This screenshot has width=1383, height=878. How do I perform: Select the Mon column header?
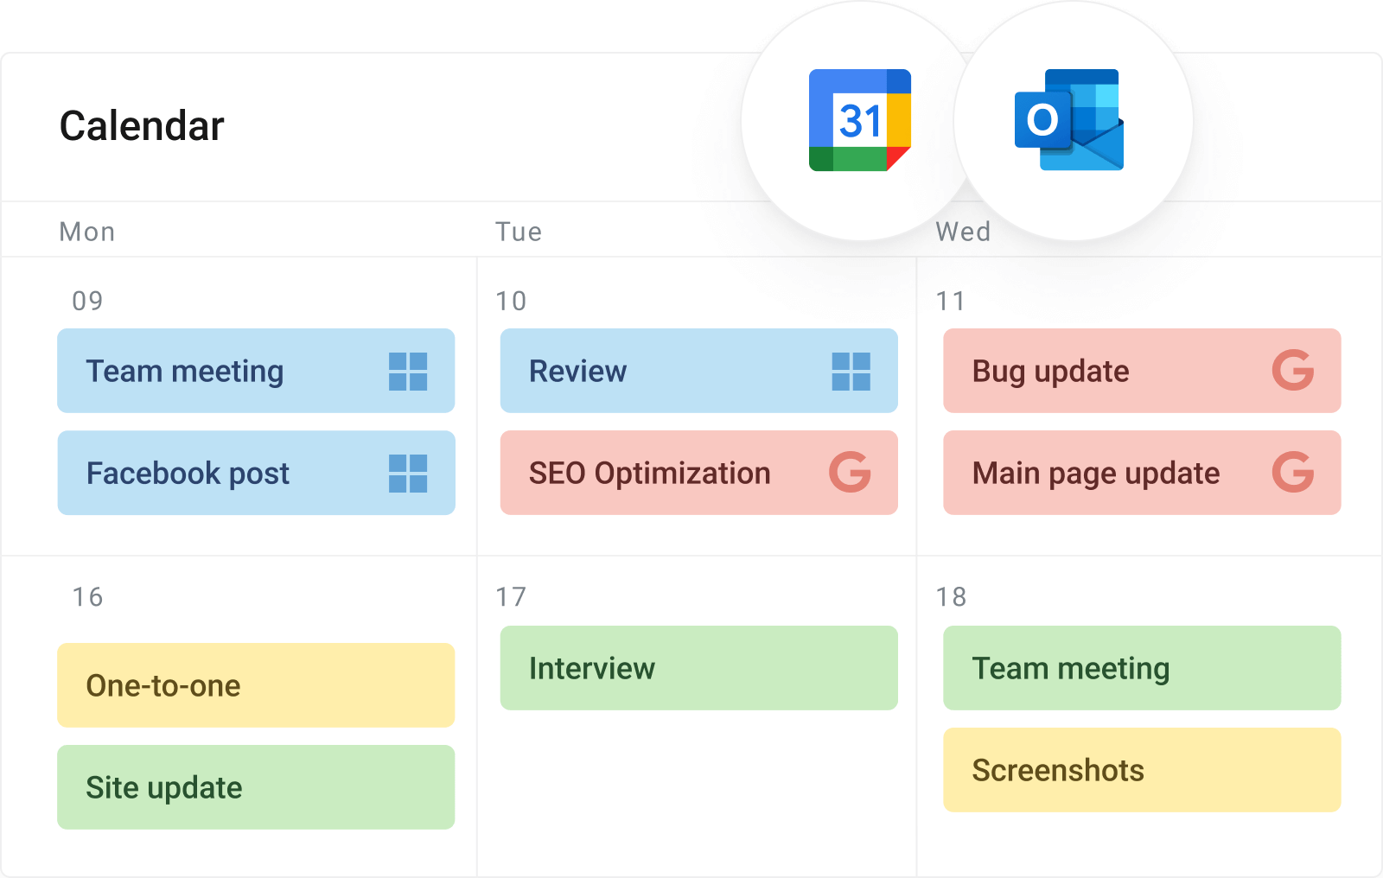click(86, 231)
